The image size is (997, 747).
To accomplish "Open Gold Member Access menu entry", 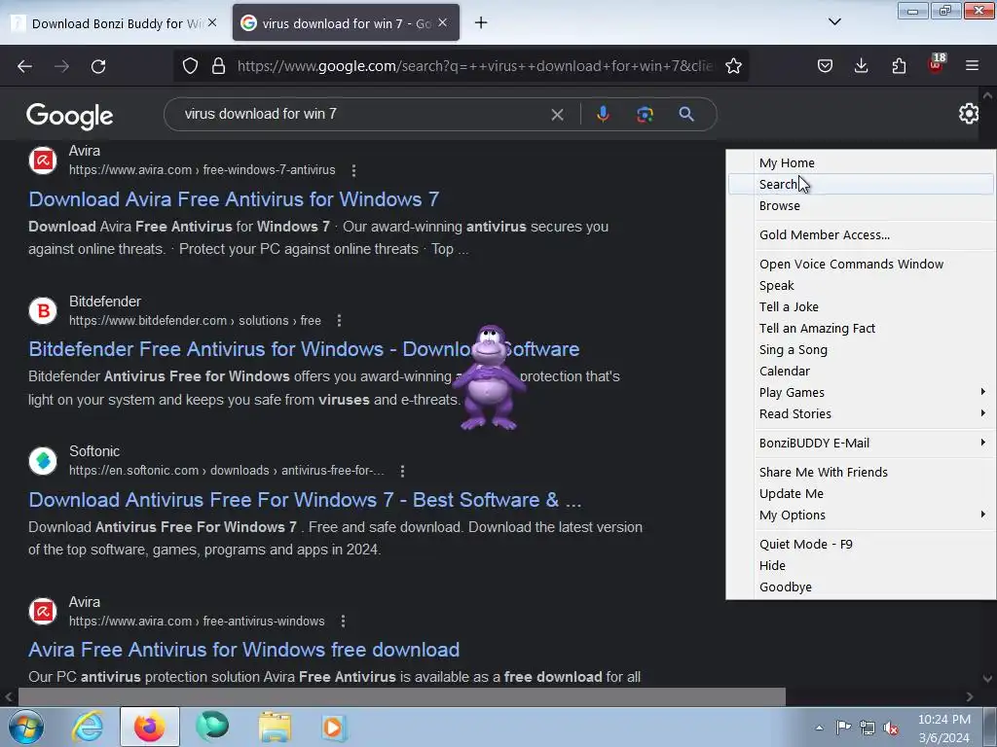I will pyautogui.click(x=861, y=235).
